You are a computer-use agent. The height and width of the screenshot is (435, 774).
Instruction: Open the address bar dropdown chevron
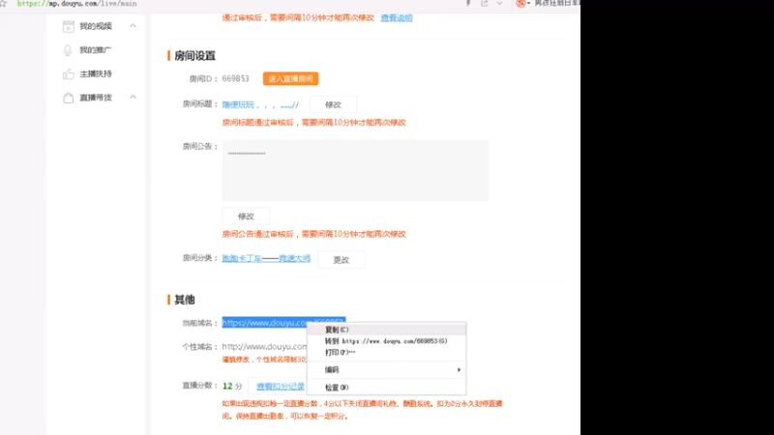[x=499, y=3]
